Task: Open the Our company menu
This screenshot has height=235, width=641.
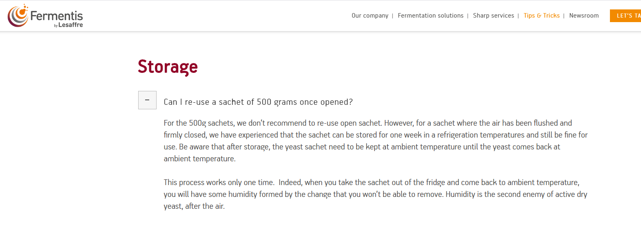Action: coord(370,16)
